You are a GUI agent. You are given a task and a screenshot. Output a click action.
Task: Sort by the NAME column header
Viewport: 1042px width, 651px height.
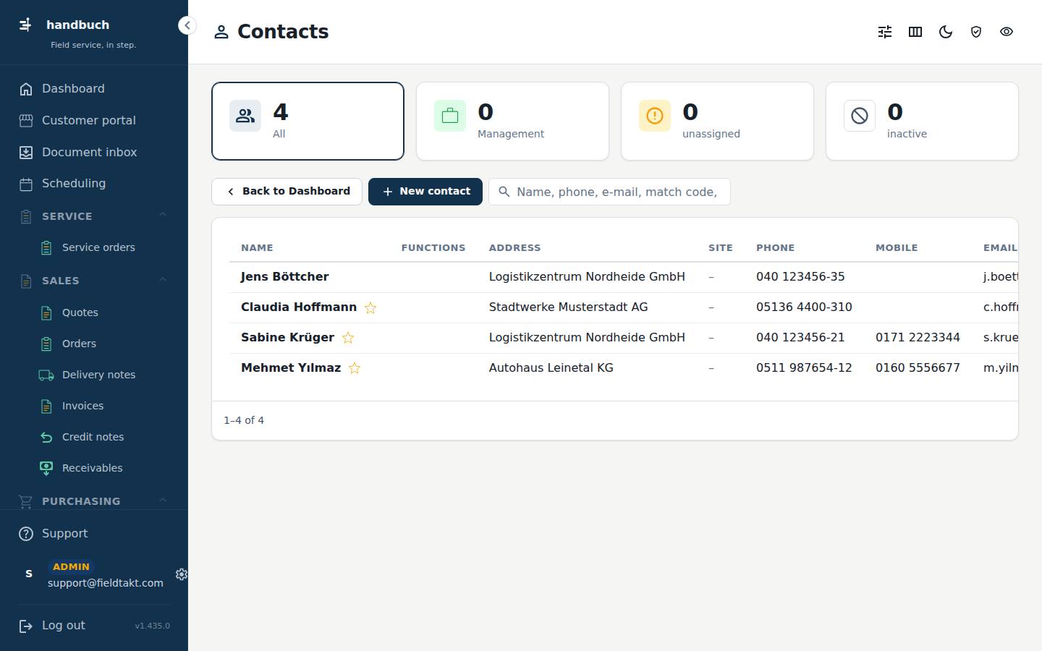pos(257,248)
